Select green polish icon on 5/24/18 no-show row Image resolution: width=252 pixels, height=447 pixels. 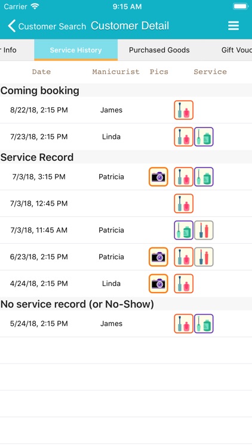coord(204,324)
